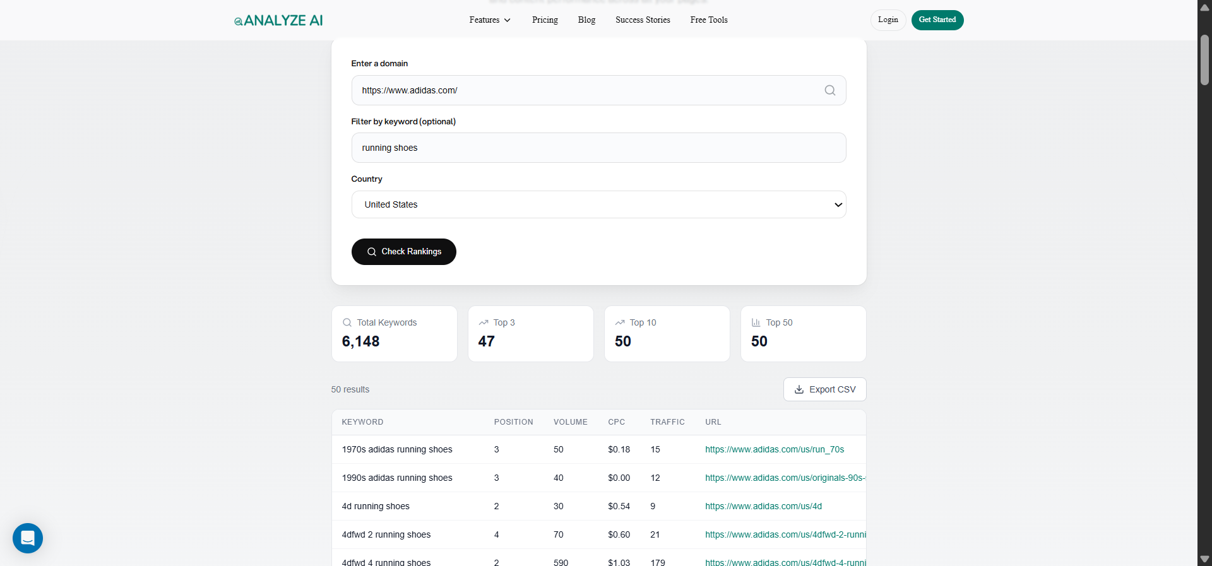Viewport: 1212px width, 566px height.
Task: Select the '1970s adidas running shoes' keyword
Action: pyautogui.click(x=397, y=449)
